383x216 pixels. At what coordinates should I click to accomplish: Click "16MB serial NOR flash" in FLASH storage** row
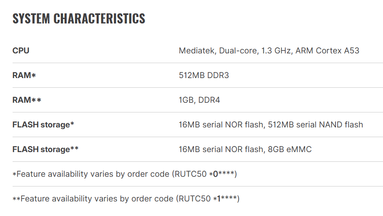pyautogui.click(x=221, y=149)
